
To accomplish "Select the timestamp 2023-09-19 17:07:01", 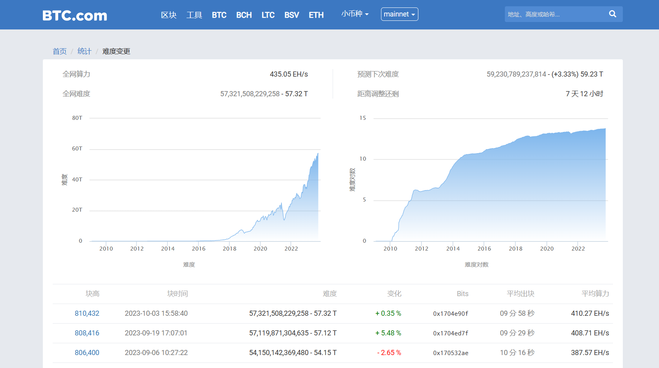I will pyautogui.click(x=156, y=333).
